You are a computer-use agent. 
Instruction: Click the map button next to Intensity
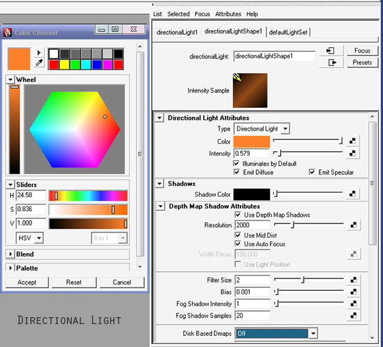pos(353,153)
